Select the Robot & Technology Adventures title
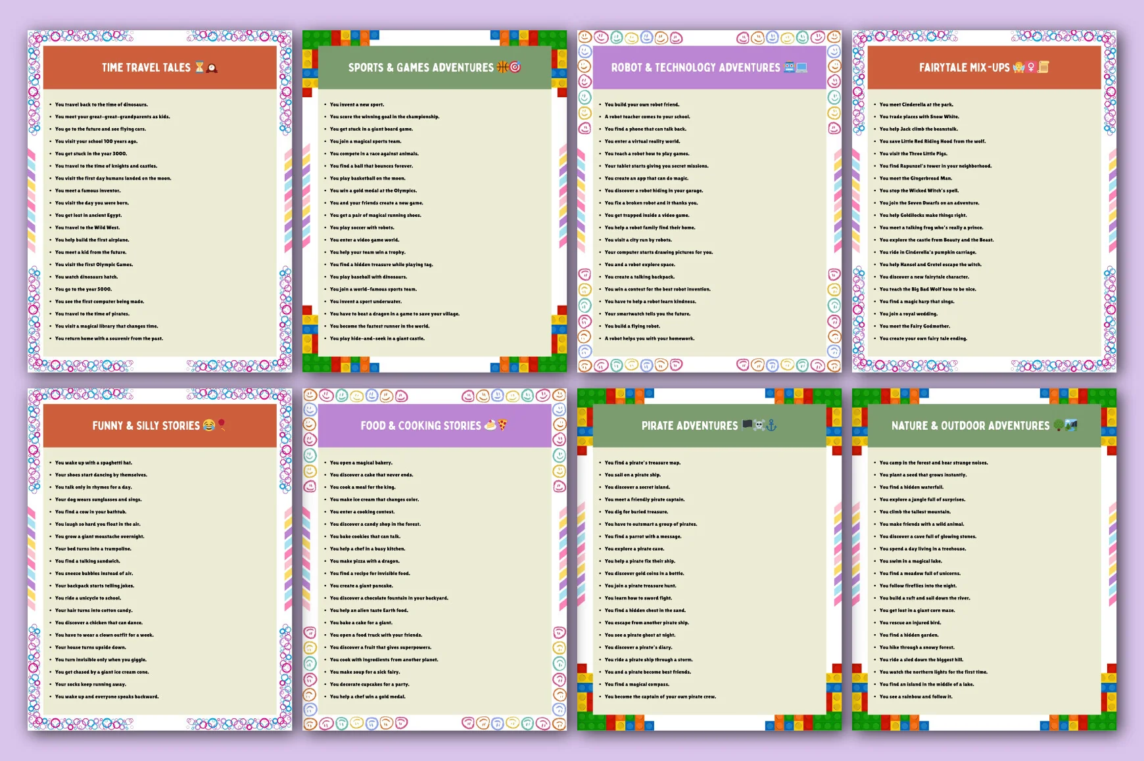Image resolution: width=1144 pixels, height=761 pixels. (696, 68)
